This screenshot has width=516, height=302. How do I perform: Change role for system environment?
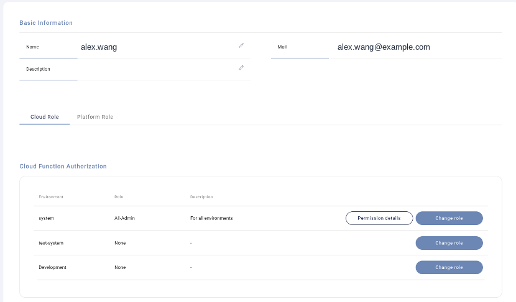[x=449, y=218]
